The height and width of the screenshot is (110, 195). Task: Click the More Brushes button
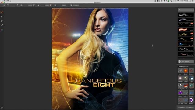tap(186, 61)
